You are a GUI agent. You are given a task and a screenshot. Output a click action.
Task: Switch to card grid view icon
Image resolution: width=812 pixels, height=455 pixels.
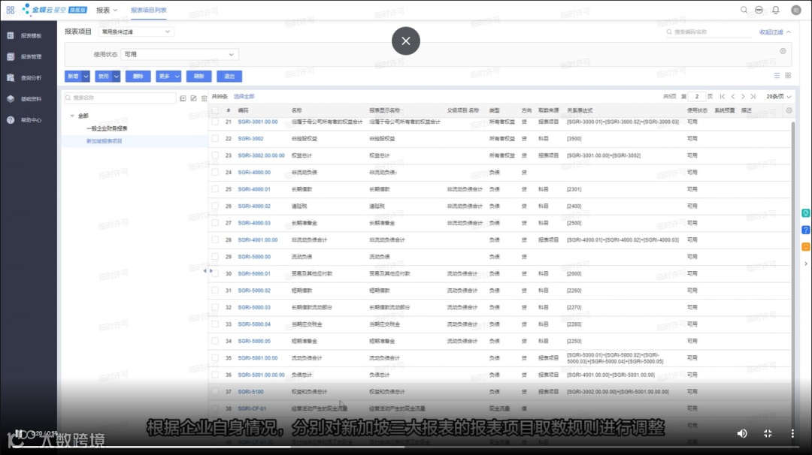coord(788,76)
